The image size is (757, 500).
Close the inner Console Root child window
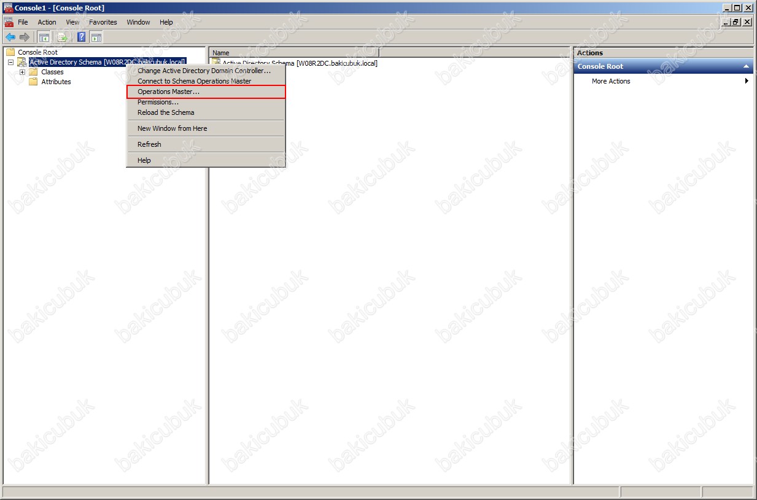(x=747, y=22)
